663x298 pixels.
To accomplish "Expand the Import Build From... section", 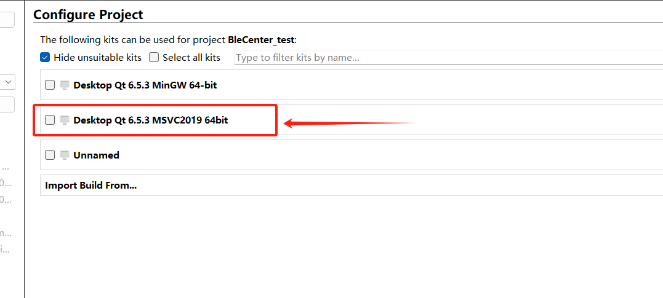I will click(x=352, y=186).
